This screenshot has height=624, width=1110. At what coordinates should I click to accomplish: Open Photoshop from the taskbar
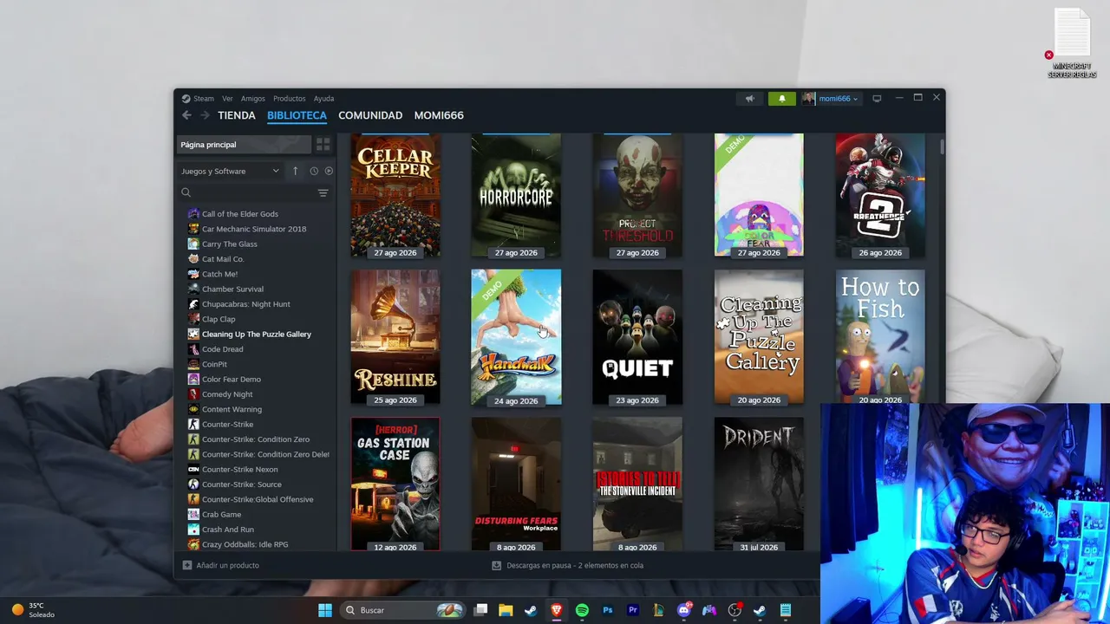tap(608, 610)
